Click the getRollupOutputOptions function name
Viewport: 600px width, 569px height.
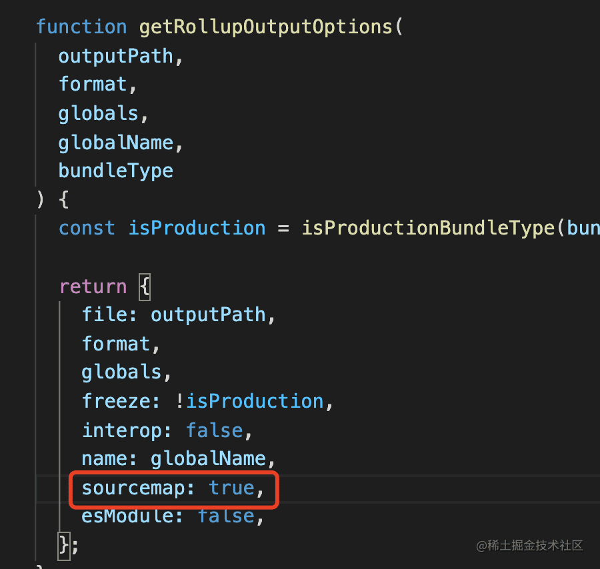point(265,27)
